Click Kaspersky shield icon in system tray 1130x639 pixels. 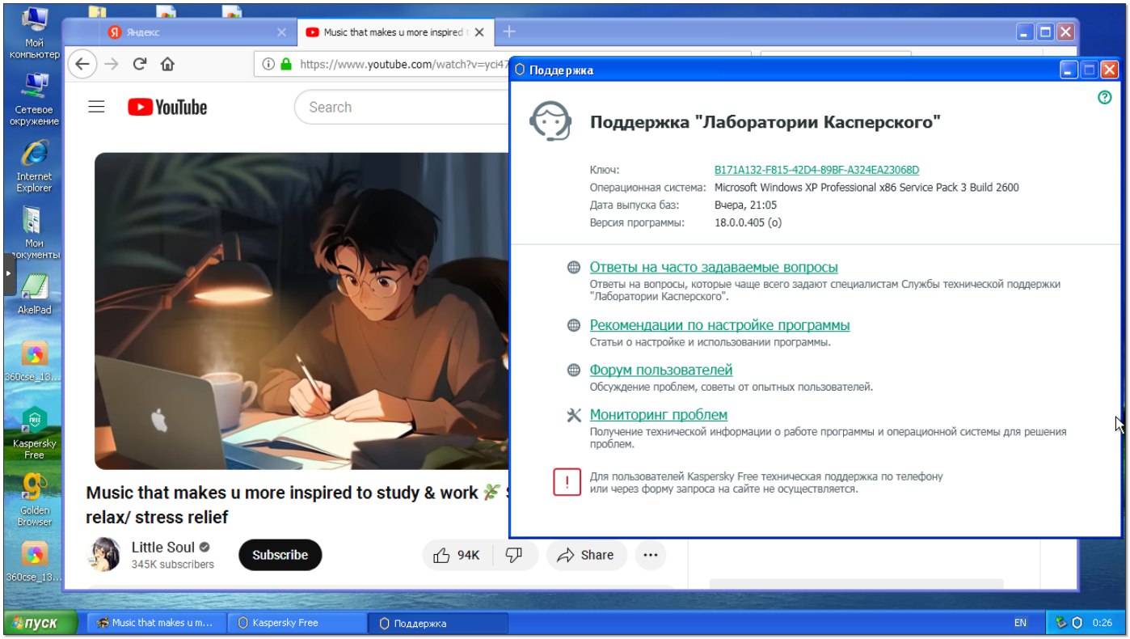click(x=1077, y=623)
